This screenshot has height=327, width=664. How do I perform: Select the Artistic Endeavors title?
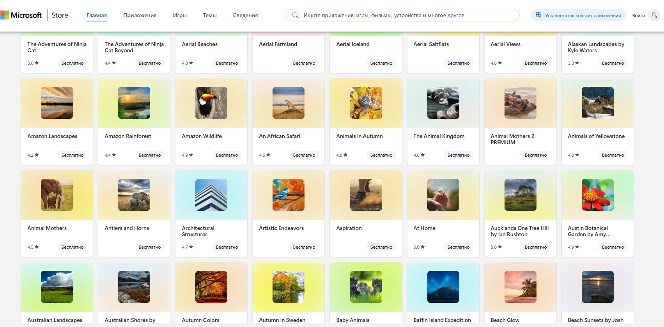tap(281, 228)
